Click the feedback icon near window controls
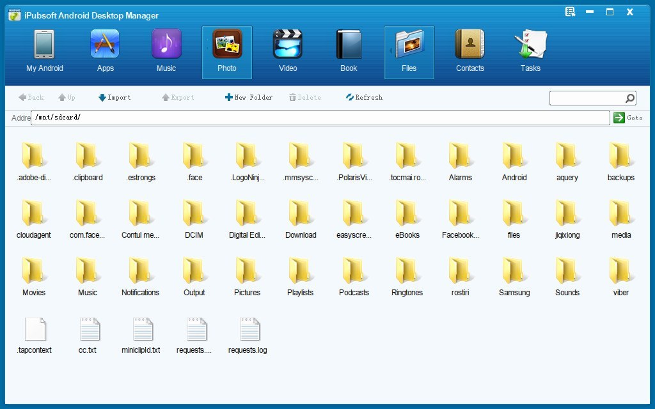The image size is (655, 409). 569,11
